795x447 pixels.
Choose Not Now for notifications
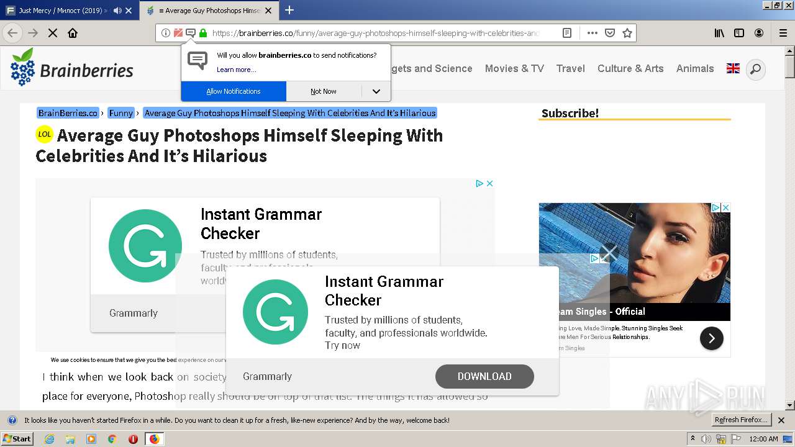(324, 91)
